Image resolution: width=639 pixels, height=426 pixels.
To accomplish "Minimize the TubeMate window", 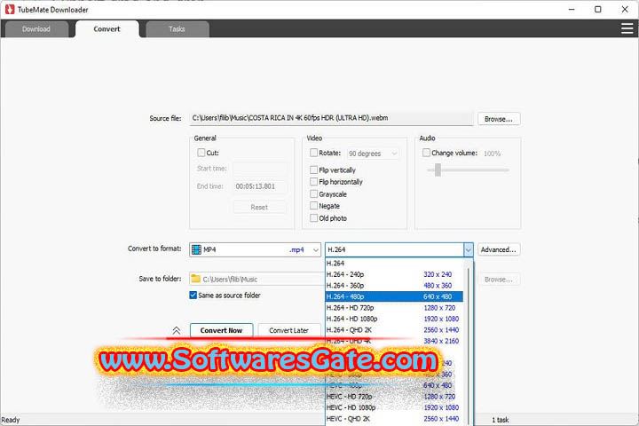I will point(572,10).
